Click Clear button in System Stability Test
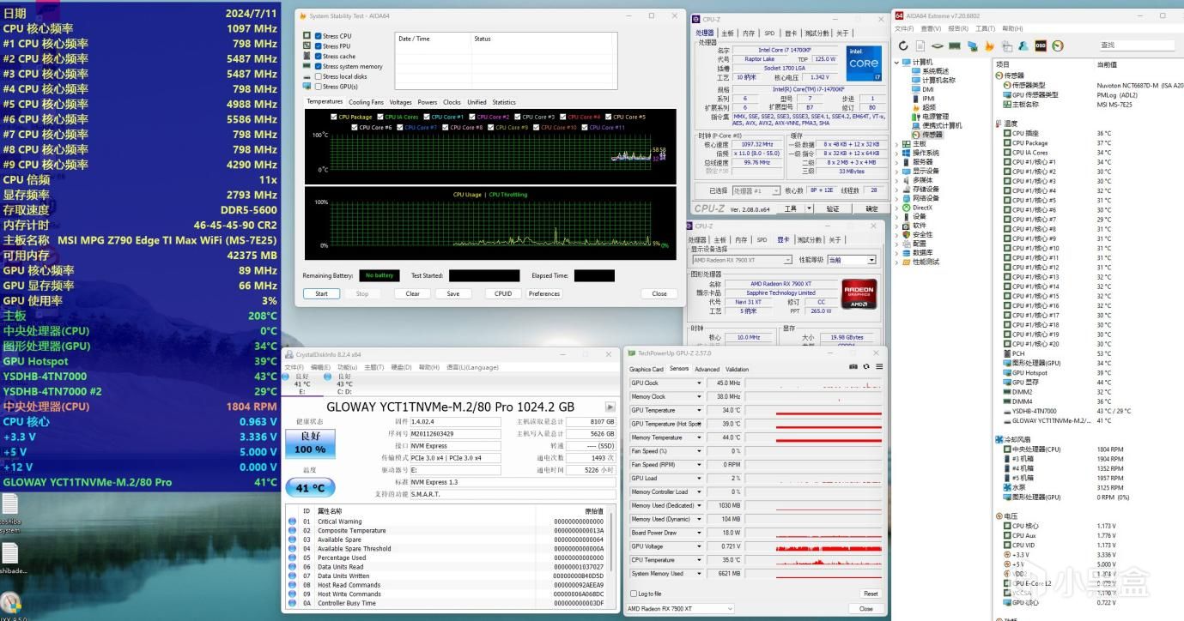This screenshot has height=621, width=1184. (413, 293)
